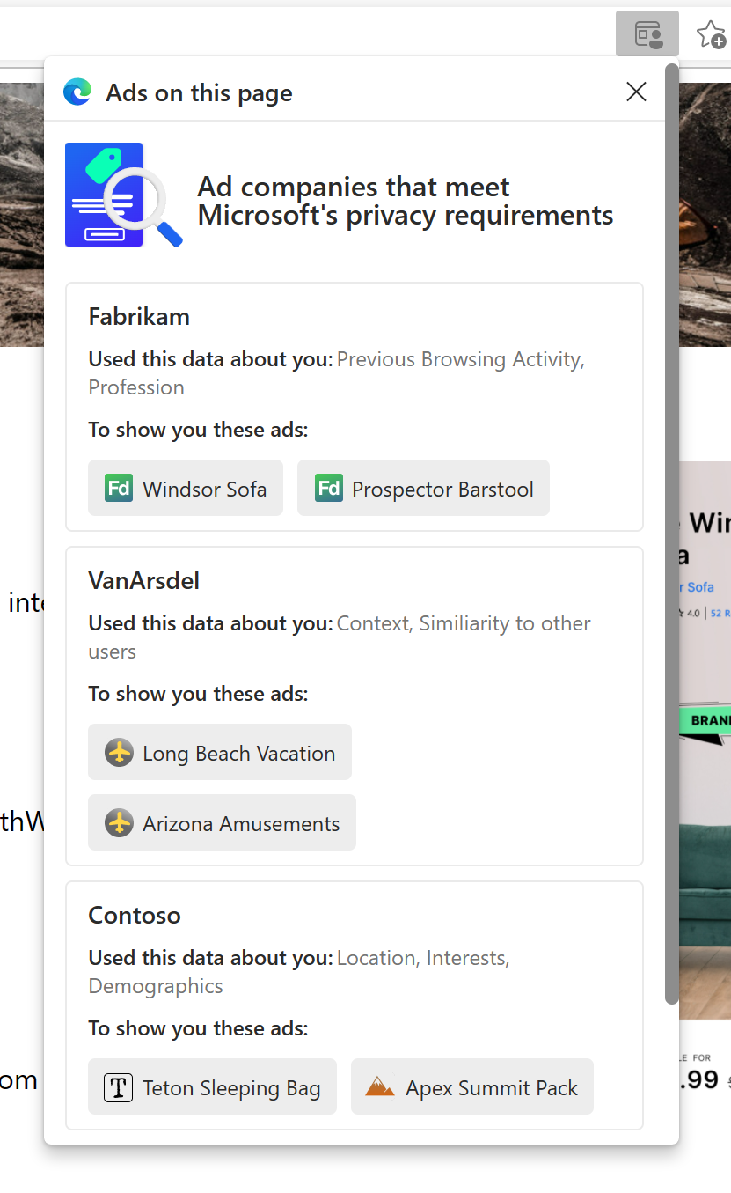Open the Apex Summit Pack ad

coord(472,1086)
